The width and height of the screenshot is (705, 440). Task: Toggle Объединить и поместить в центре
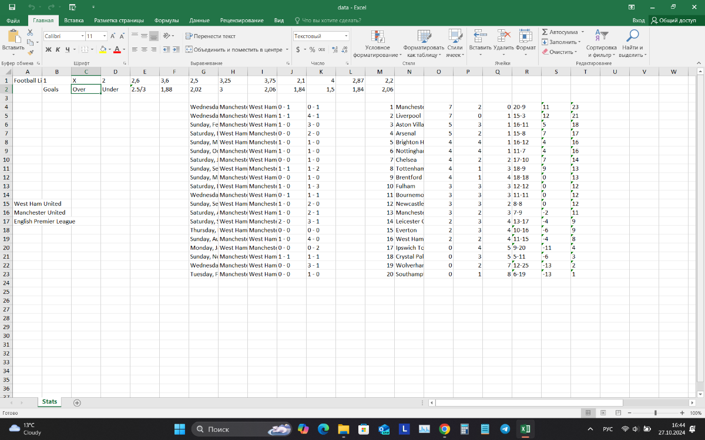[234, 50]
